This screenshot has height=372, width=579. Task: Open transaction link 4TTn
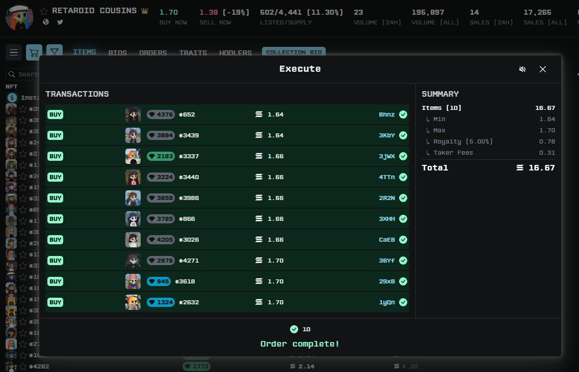[x=387, y=177]
